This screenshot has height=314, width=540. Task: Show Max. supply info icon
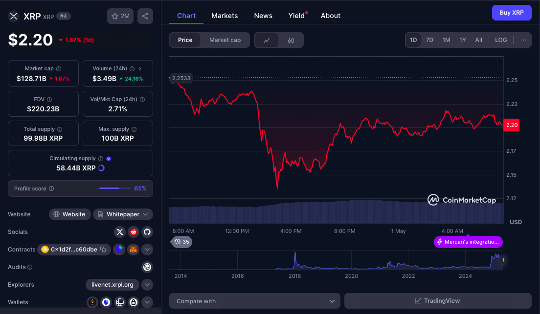coord(134,129)
